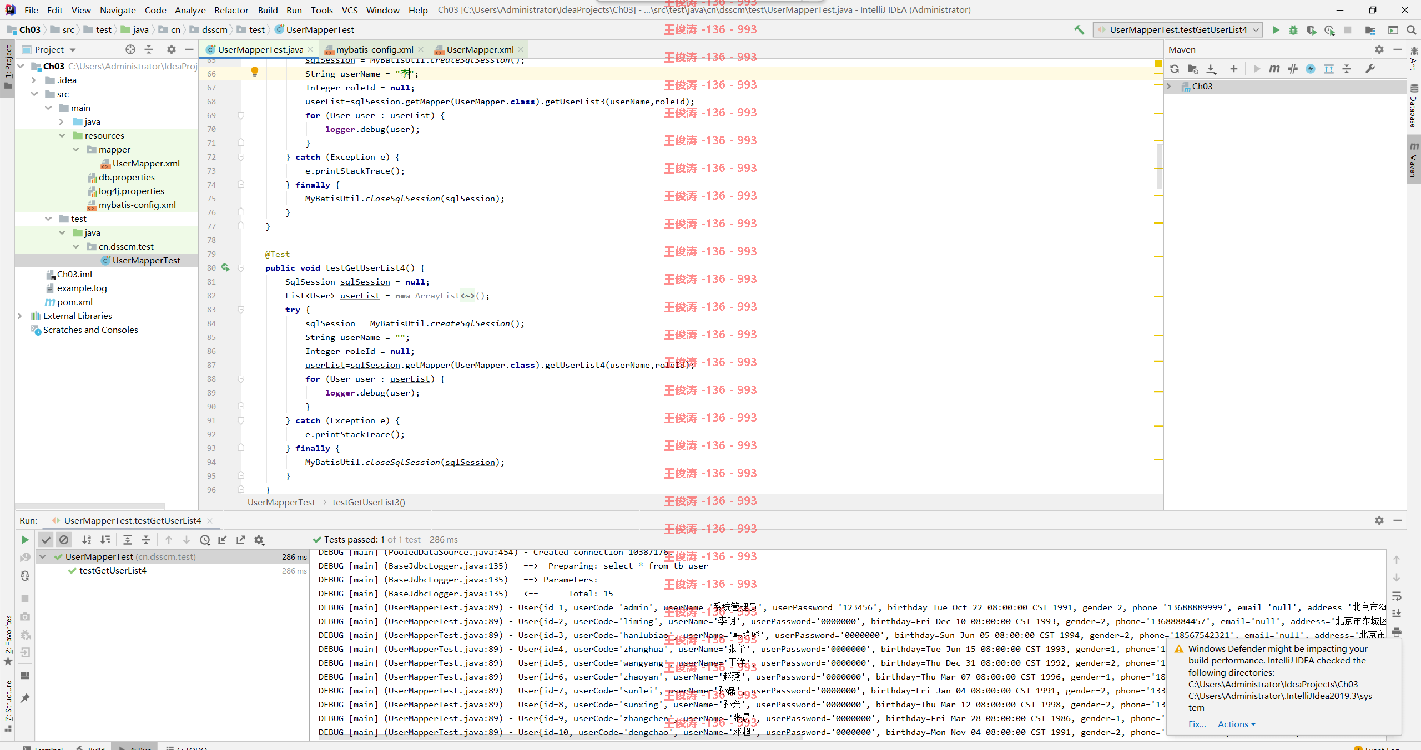This screenshot has width=1421, height=750.
Task: Select UserMapperTest.java editor tab
Action: coord(260,49)
